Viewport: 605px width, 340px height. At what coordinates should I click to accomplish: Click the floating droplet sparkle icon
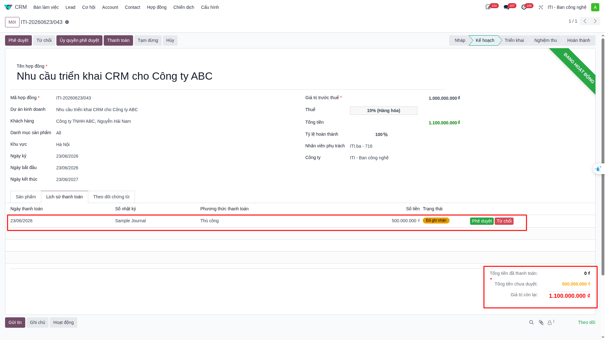point(598,169)
